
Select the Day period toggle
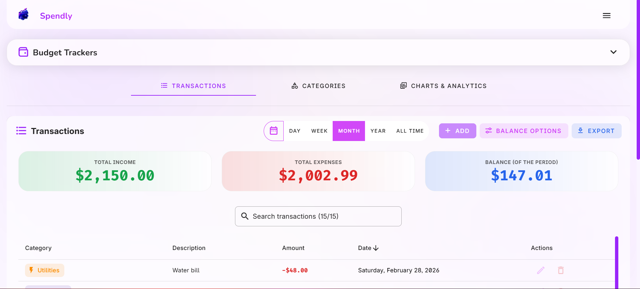point(295,131)
